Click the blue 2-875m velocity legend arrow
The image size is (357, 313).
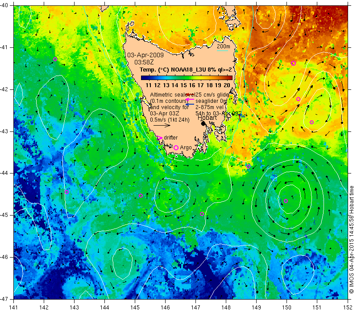point(190,104)
